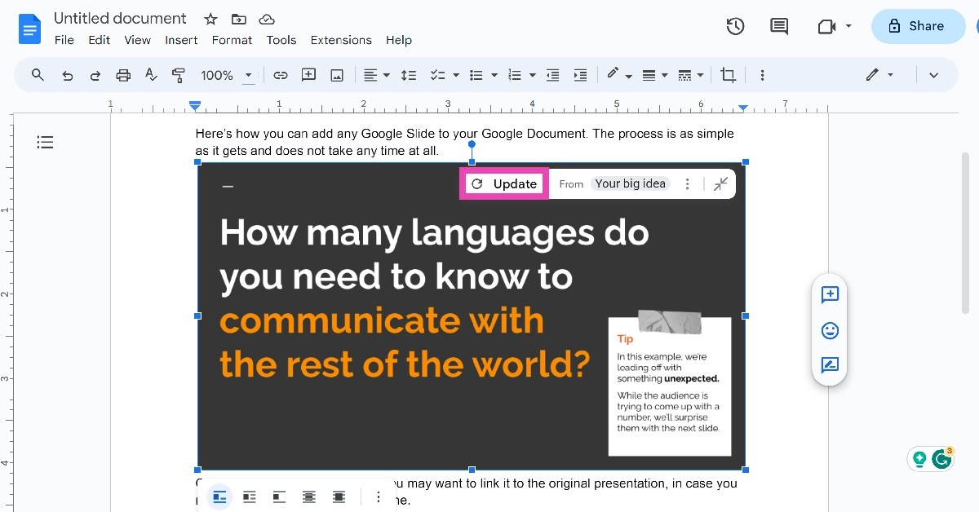Screen dimensions: 979x512
Task: Run spelling and grammar check
Action: (x=151, y=74)
